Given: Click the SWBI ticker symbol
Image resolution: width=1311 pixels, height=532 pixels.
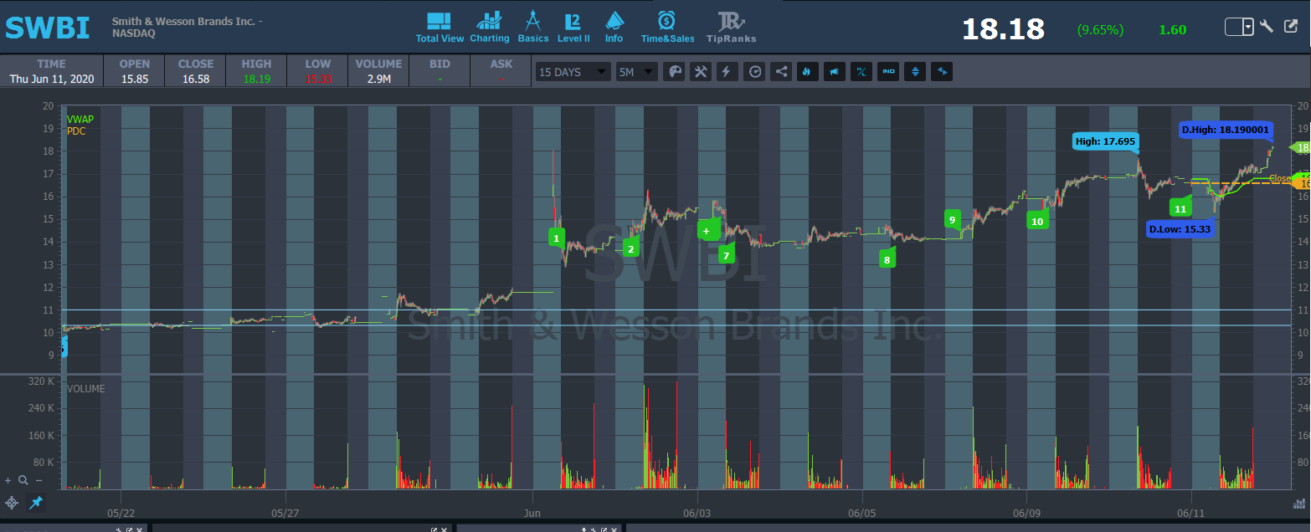Looking at the screenshot, I should coord(48,28).
